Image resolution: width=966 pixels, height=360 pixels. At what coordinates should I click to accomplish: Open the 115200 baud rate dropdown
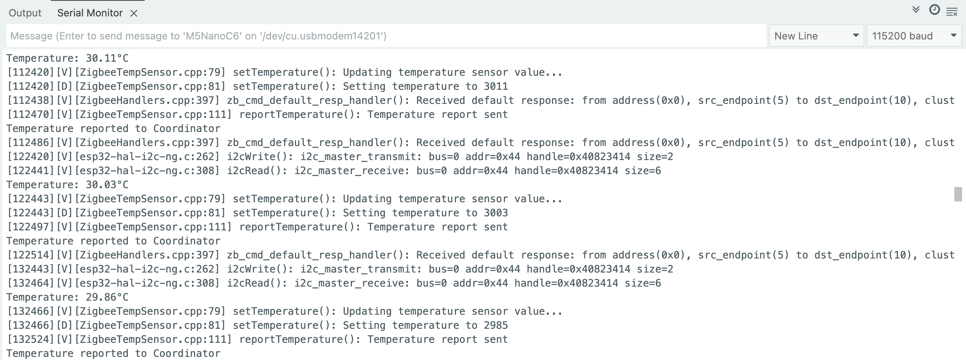[x=914, y=36]
